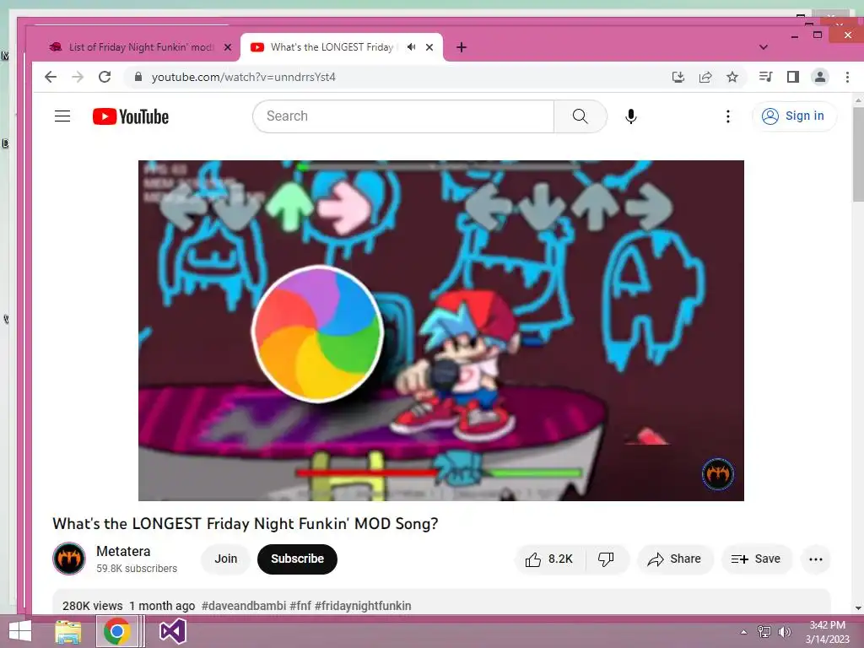Click the address bar URL

[244, 77]
